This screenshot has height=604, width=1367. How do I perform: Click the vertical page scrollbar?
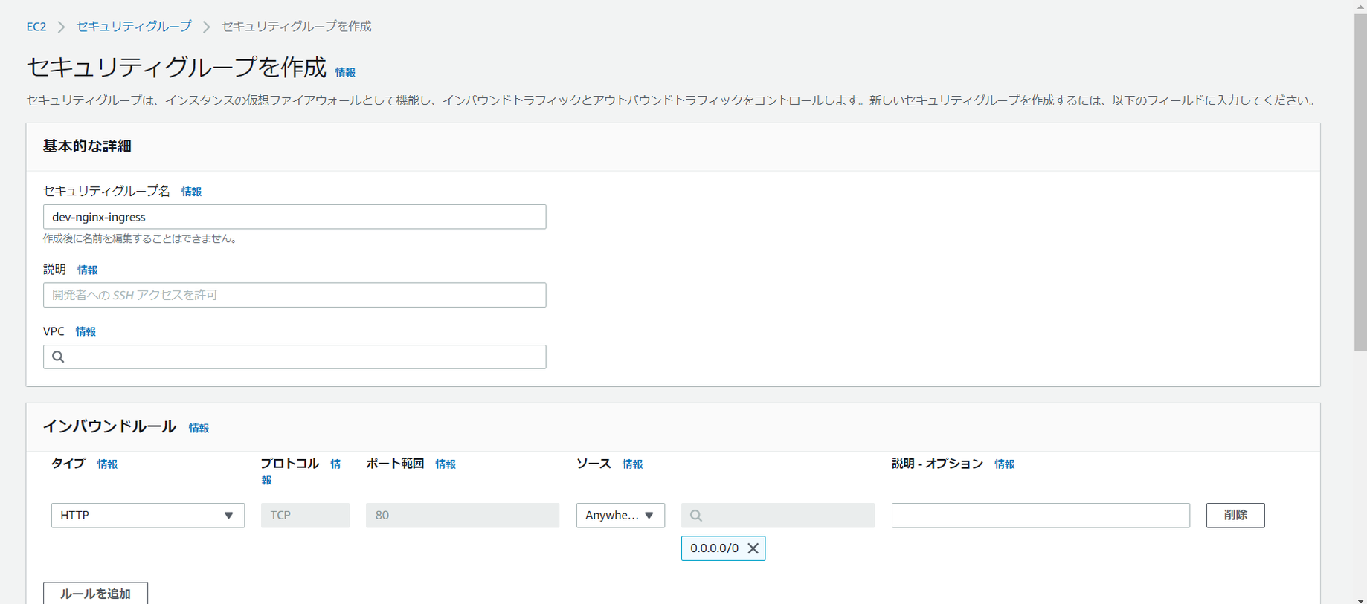(1360, 178)
